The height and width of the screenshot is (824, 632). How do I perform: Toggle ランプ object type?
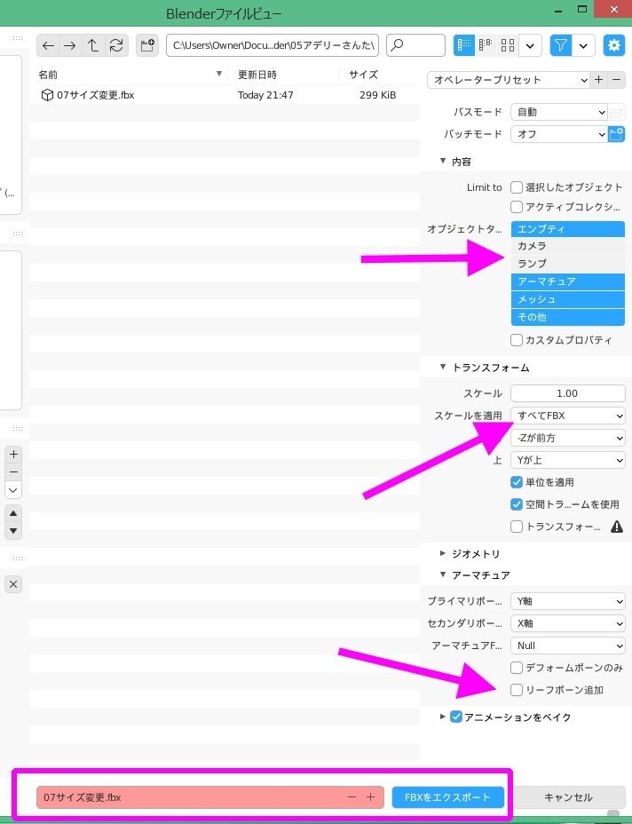pos(568,264)
